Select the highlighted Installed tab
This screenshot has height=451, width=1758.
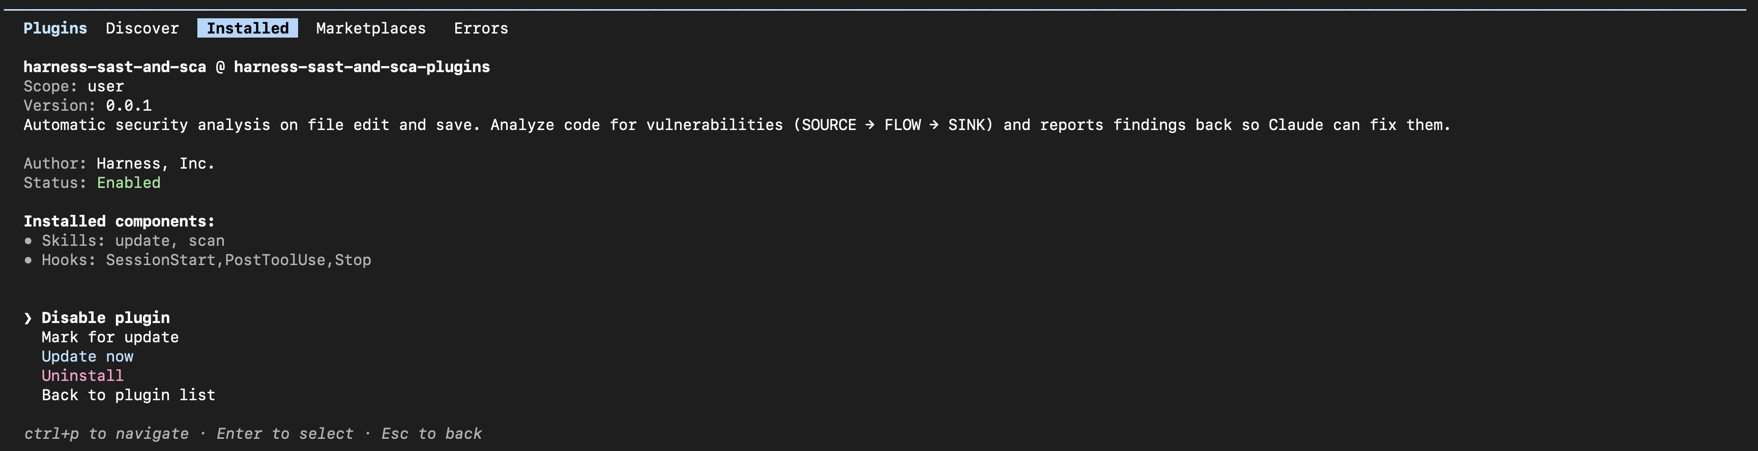(248, 28)
